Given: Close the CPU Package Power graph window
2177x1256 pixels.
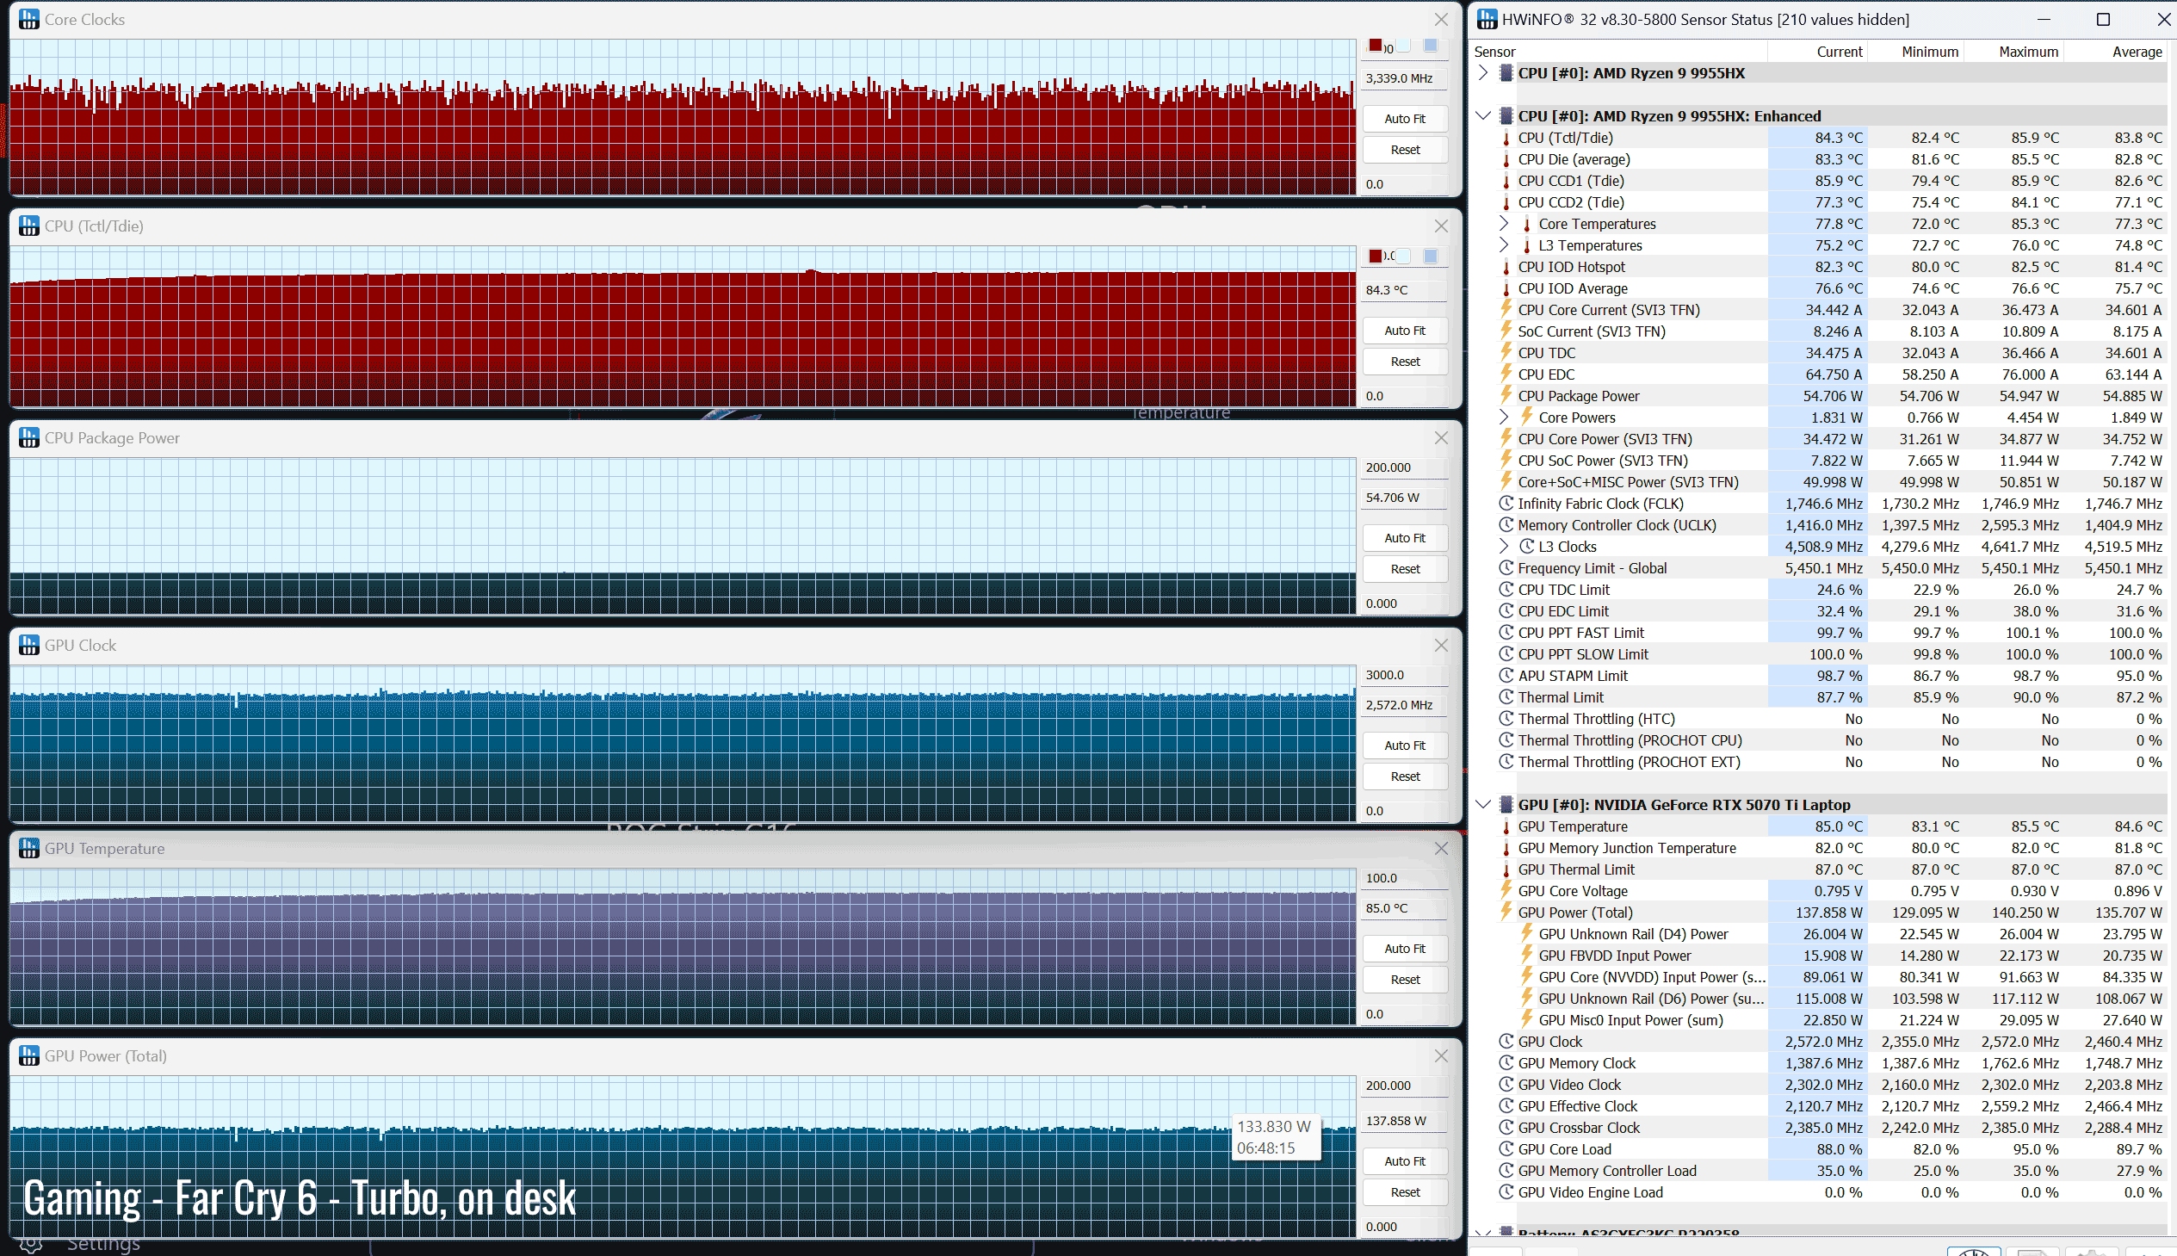Looking at the screenshot, I should click(x=1441, y=438).
